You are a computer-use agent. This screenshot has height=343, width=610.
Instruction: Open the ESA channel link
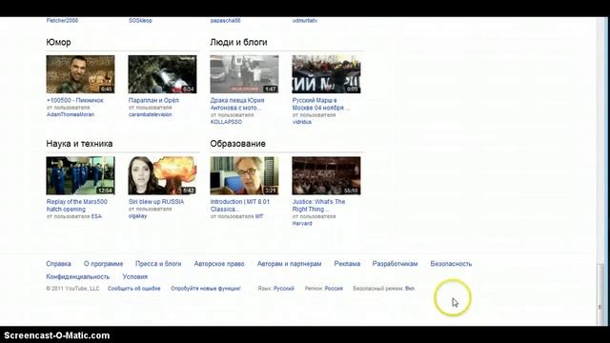(96, 216)
